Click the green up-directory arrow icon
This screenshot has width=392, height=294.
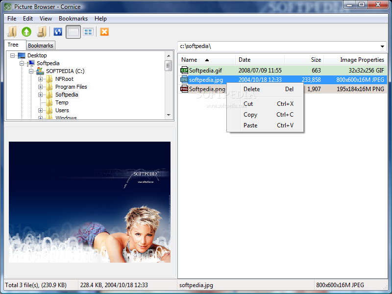(x=26, y=32)
